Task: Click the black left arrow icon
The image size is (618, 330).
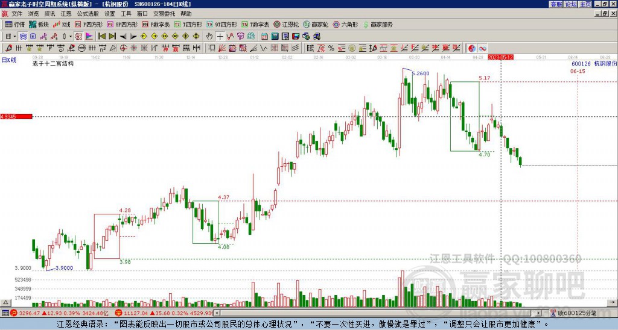Action: [123, 36]
